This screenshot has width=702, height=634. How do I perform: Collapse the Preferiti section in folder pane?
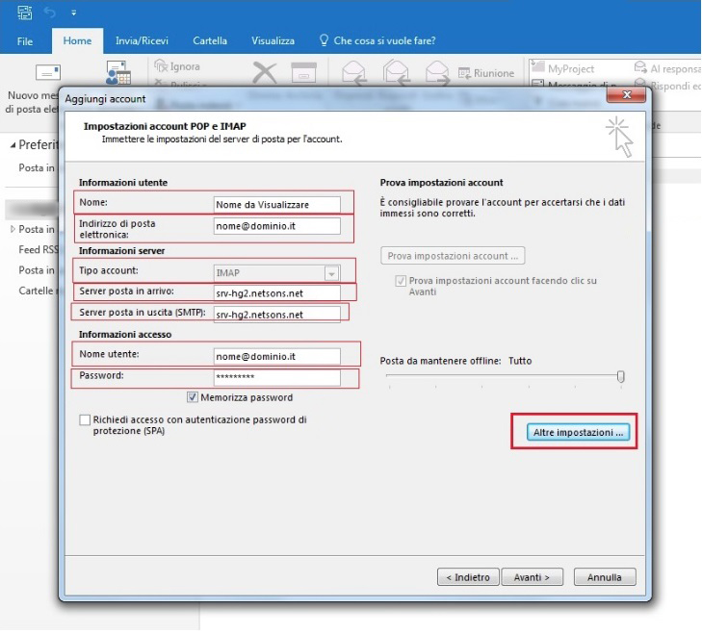[x=13, y=145]
